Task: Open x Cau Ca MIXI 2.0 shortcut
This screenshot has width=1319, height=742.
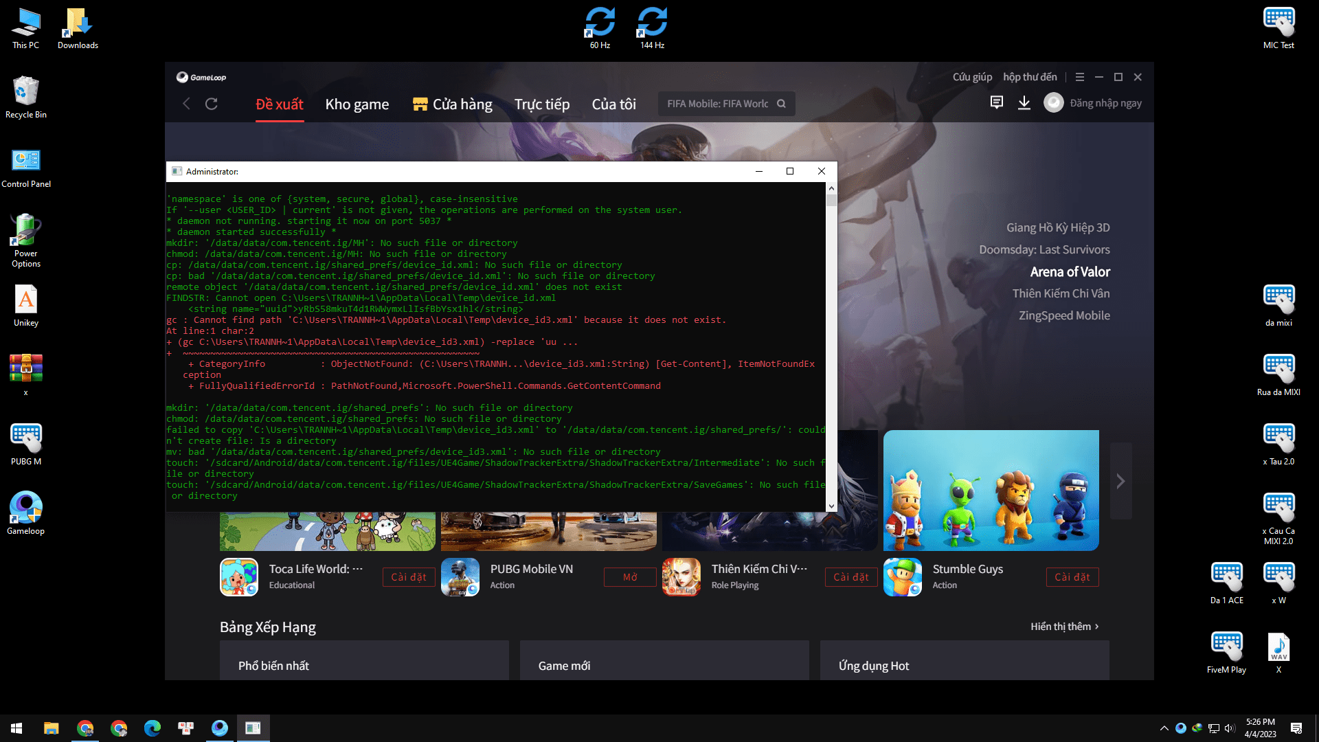Action: click(1278, 519)
